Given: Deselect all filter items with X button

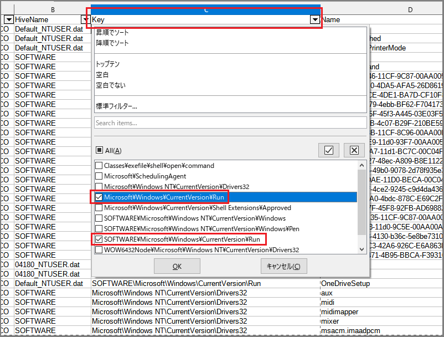Looking at the screenshot, I should pos(354,150).
